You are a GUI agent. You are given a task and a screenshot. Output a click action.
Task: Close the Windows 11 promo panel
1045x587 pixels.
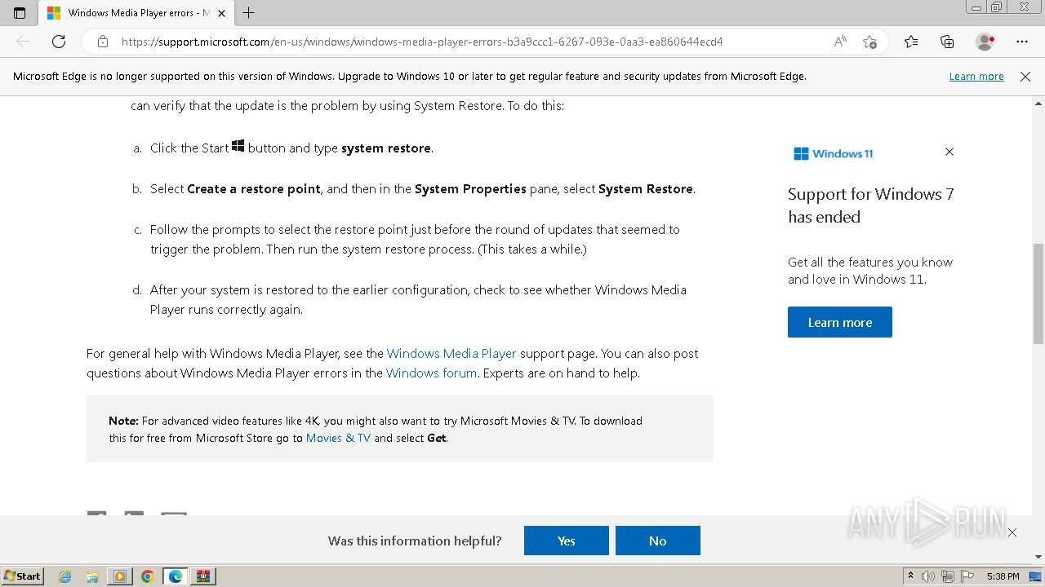[x=949, y=152]
